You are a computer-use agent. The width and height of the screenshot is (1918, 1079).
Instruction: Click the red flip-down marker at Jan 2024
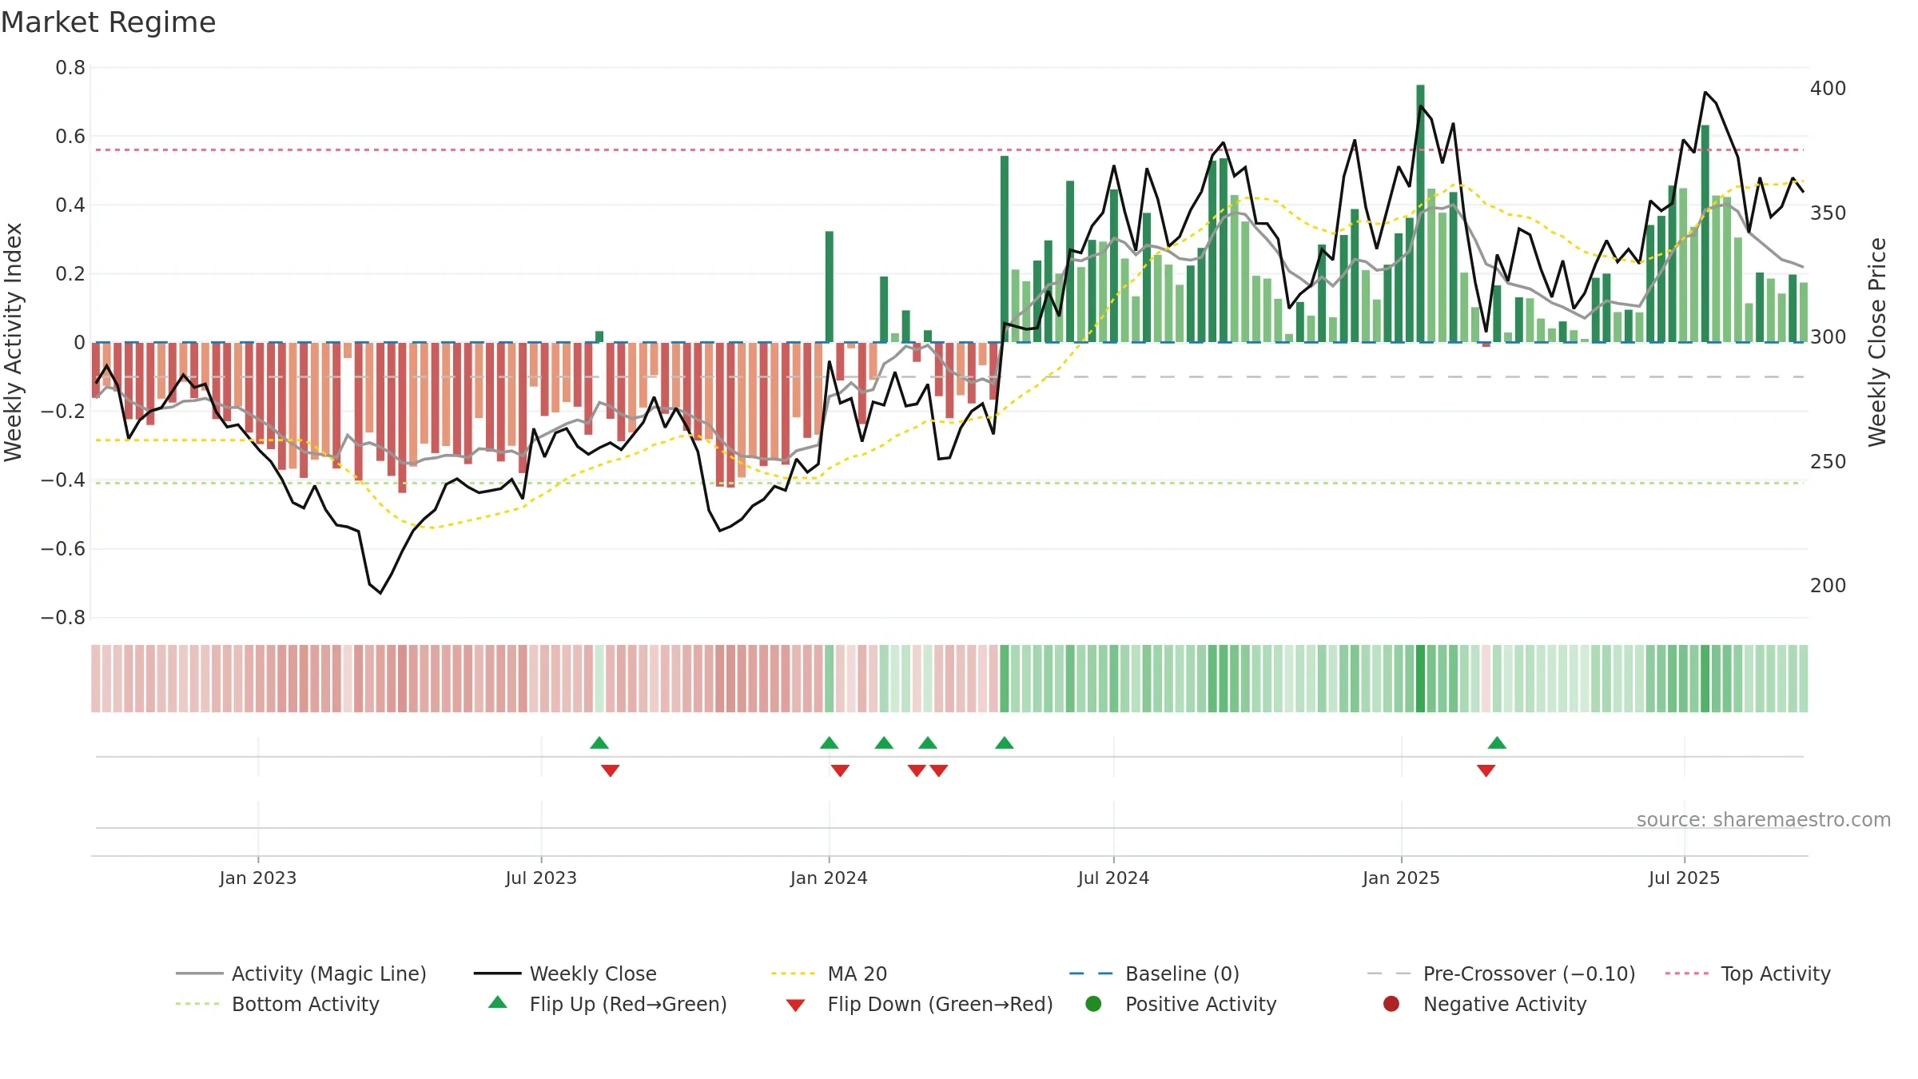(x=840, y=770)
